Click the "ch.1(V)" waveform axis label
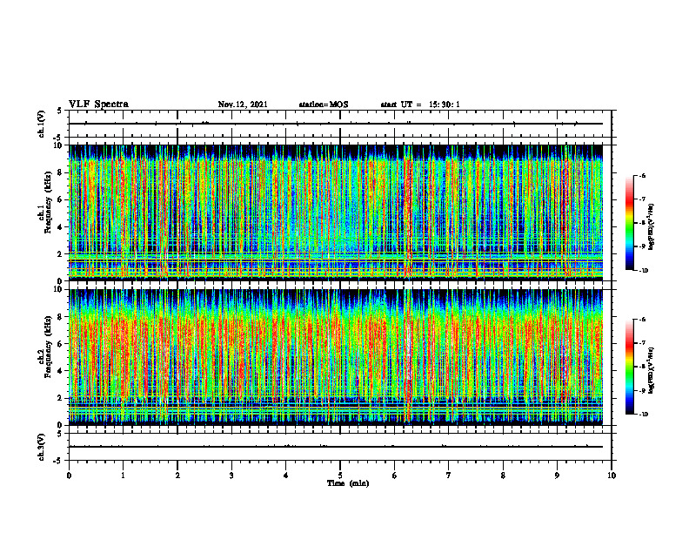The width and height of the screenshot is (689, 533). pos(41,124)
